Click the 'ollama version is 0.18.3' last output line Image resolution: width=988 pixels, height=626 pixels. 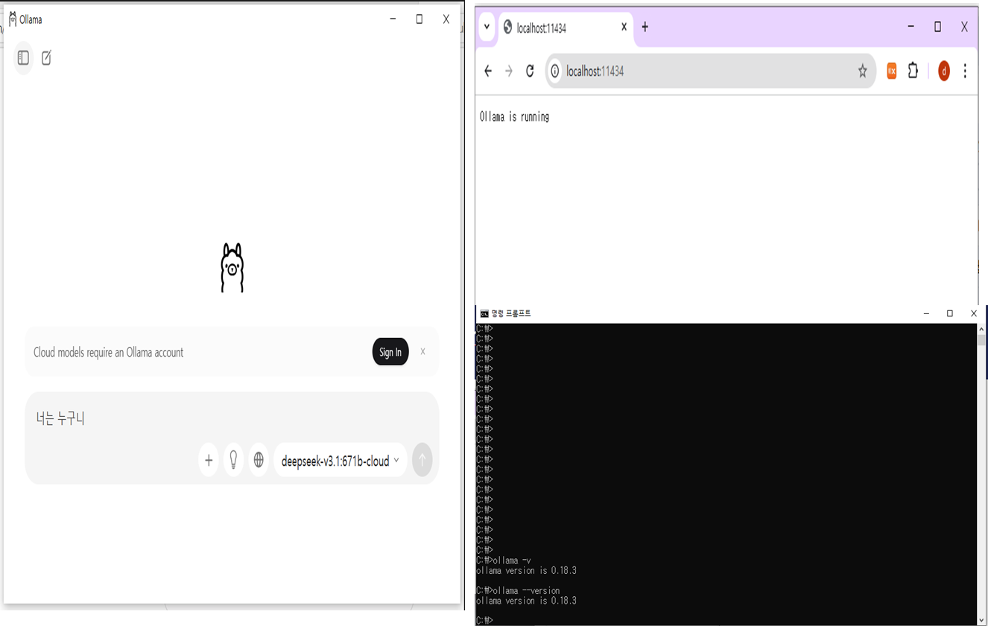[x=526, y=601]
